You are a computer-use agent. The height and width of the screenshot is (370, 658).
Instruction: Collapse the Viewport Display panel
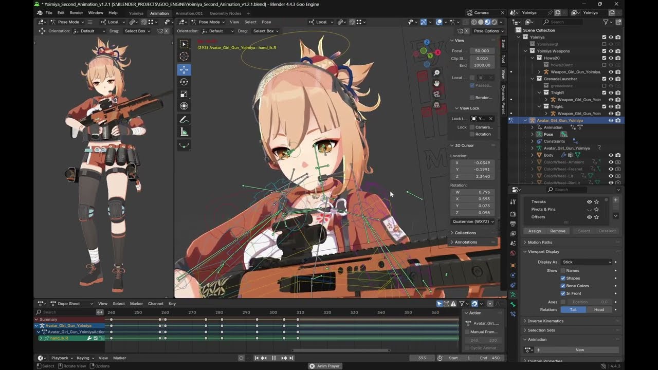(x=543, y=252)
